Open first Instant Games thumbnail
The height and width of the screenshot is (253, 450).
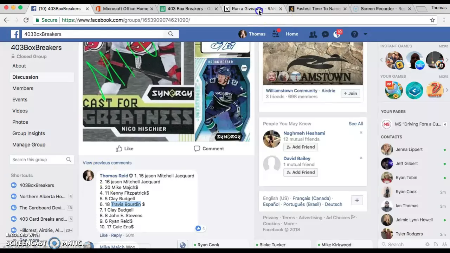click(x=394, y=60)
